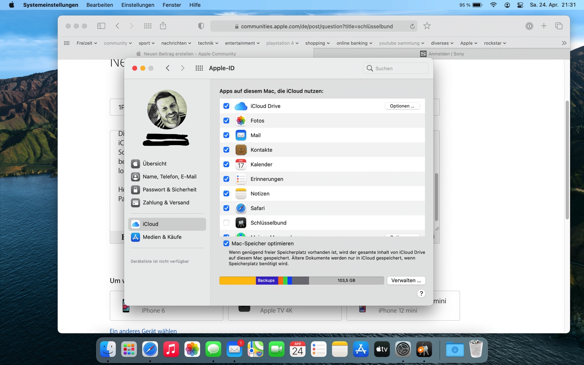This screenshot has height=365, width=584.
Task: Click the Safari share icon
Action: click(163, 26)
